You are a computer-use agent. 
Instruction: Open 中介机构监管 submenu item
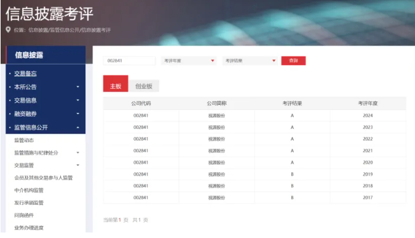(x=29, y=190)
